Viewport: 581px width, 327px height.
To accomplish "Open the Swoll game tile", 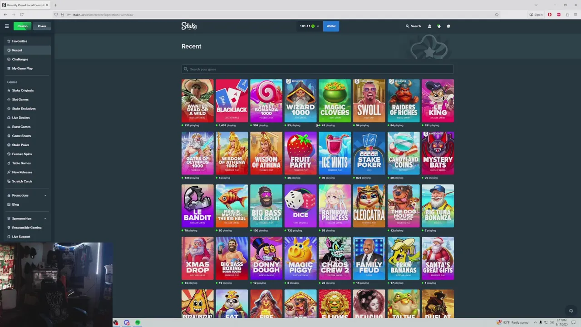I will [369, 101].
